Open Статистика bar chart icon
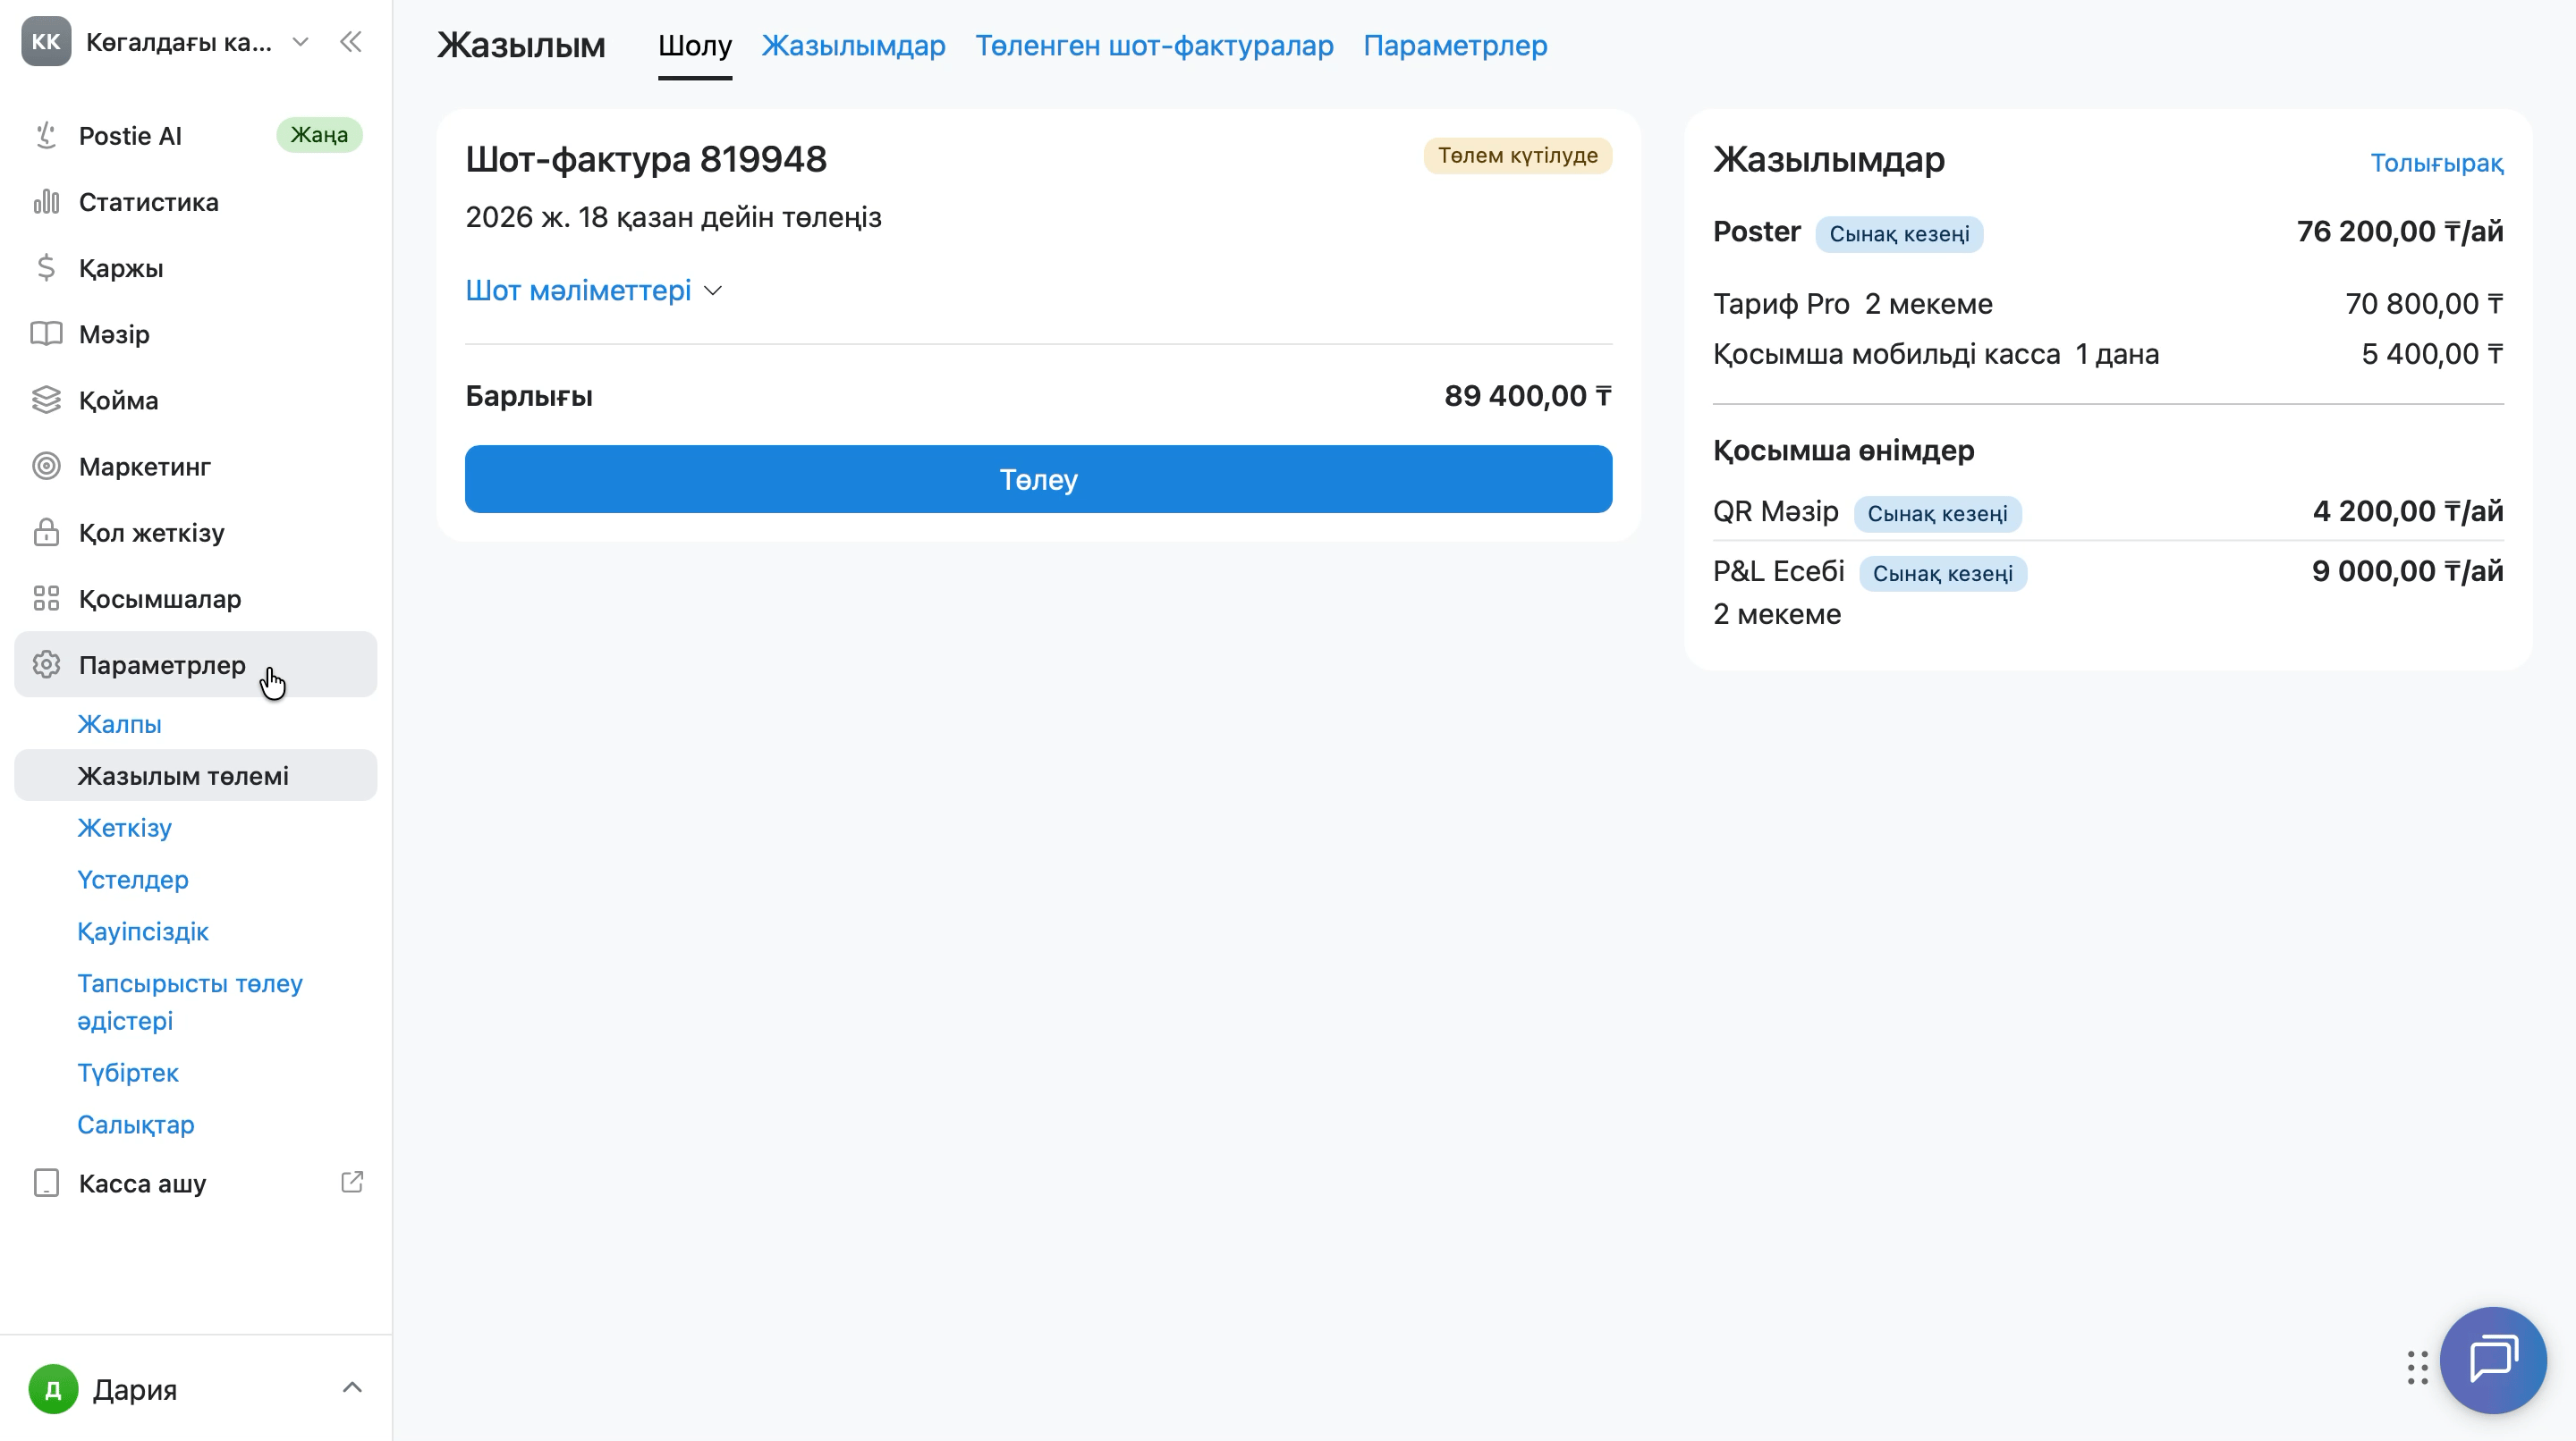2576x1441 pixels. coord(46,202)
